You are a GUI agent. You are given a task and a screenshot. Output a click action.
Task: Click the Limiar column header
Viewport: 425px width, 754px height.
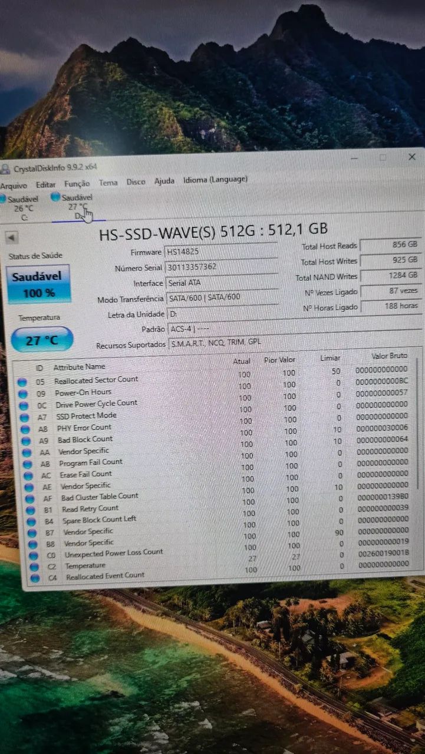click(330, 358)
